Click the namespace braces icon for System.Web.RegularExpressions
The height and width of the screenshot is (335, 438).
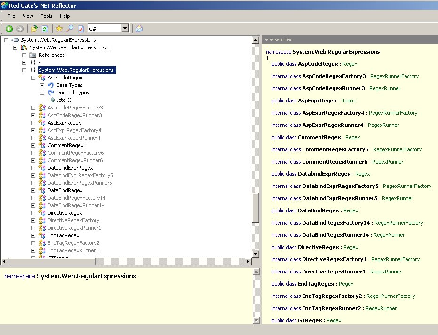(33, 70)
